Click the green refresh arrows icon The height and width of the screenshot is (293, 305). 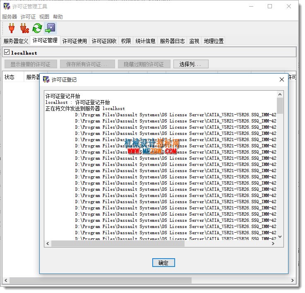click(37, 28)
